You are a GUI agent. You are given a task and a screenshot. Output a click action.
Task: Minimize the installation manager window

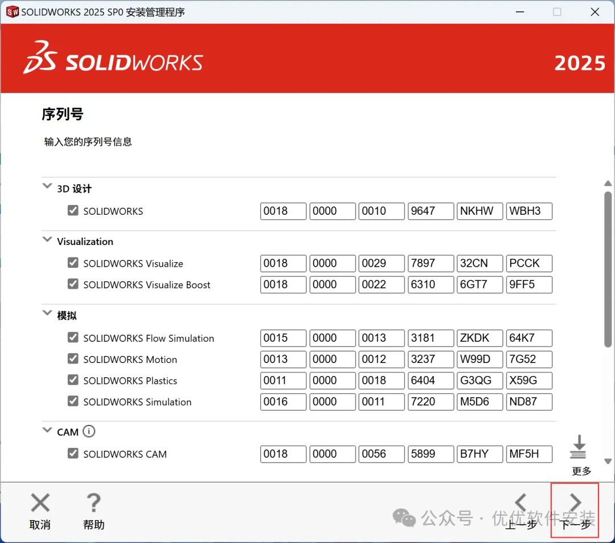coord(520,12)
